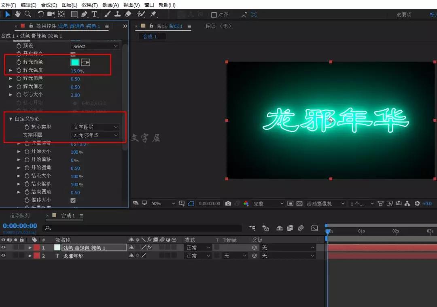Viewport: 437px width, 307px height.
Task: Open the composition mini-flowchart in the timeline
Action: 252,228
